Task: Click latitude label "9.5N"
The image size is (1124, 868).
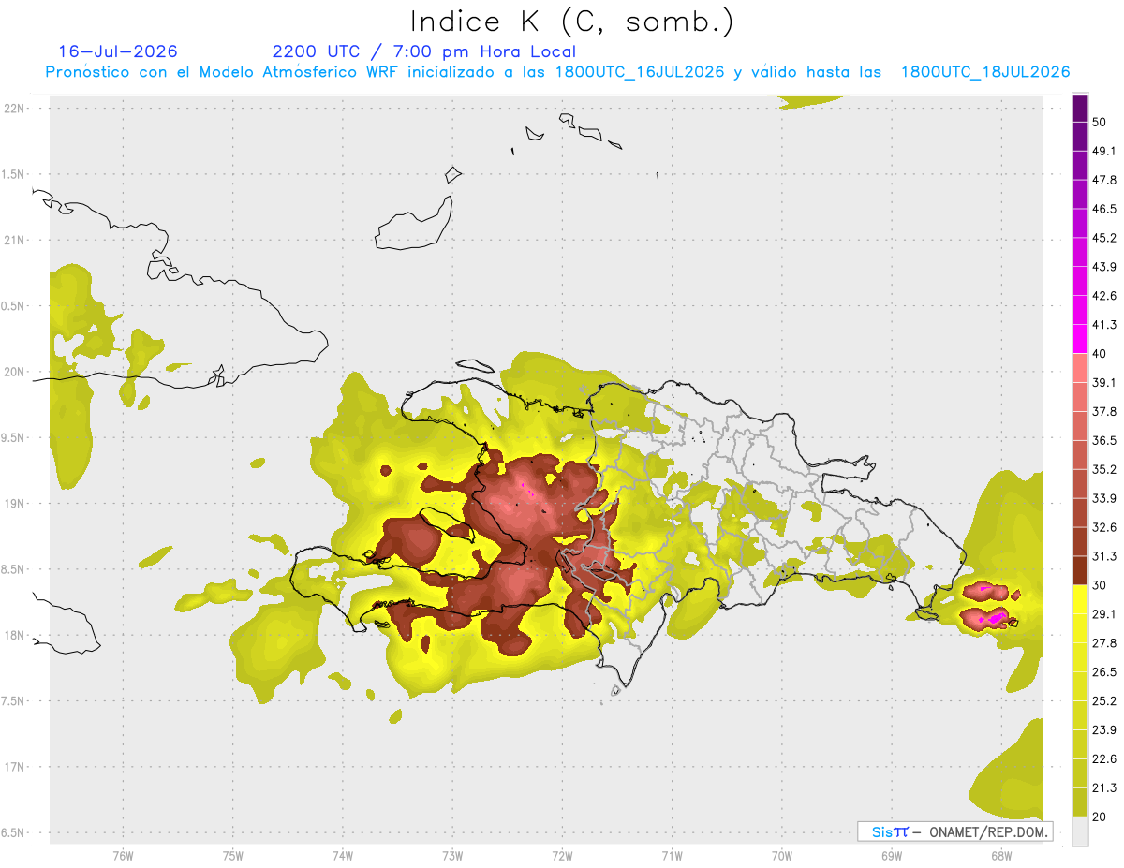Action: point(14,438)
